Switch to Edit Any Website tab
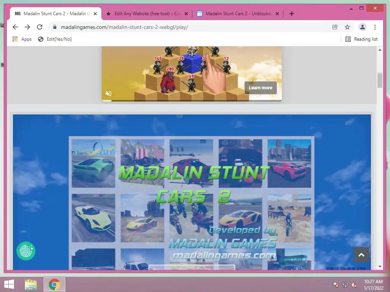Image resolution: width=390 pixels, height=292 pixels. click(x=147, y=14)
